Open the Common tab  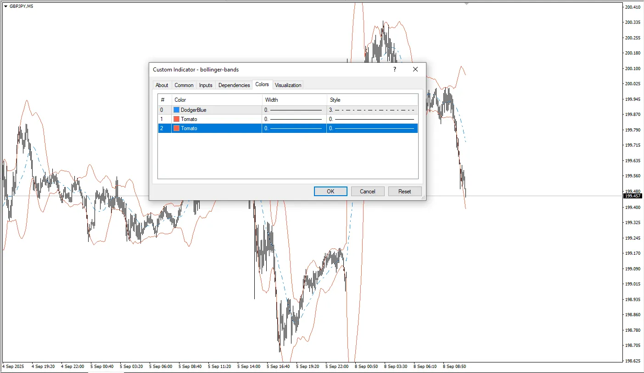point(184,85)
